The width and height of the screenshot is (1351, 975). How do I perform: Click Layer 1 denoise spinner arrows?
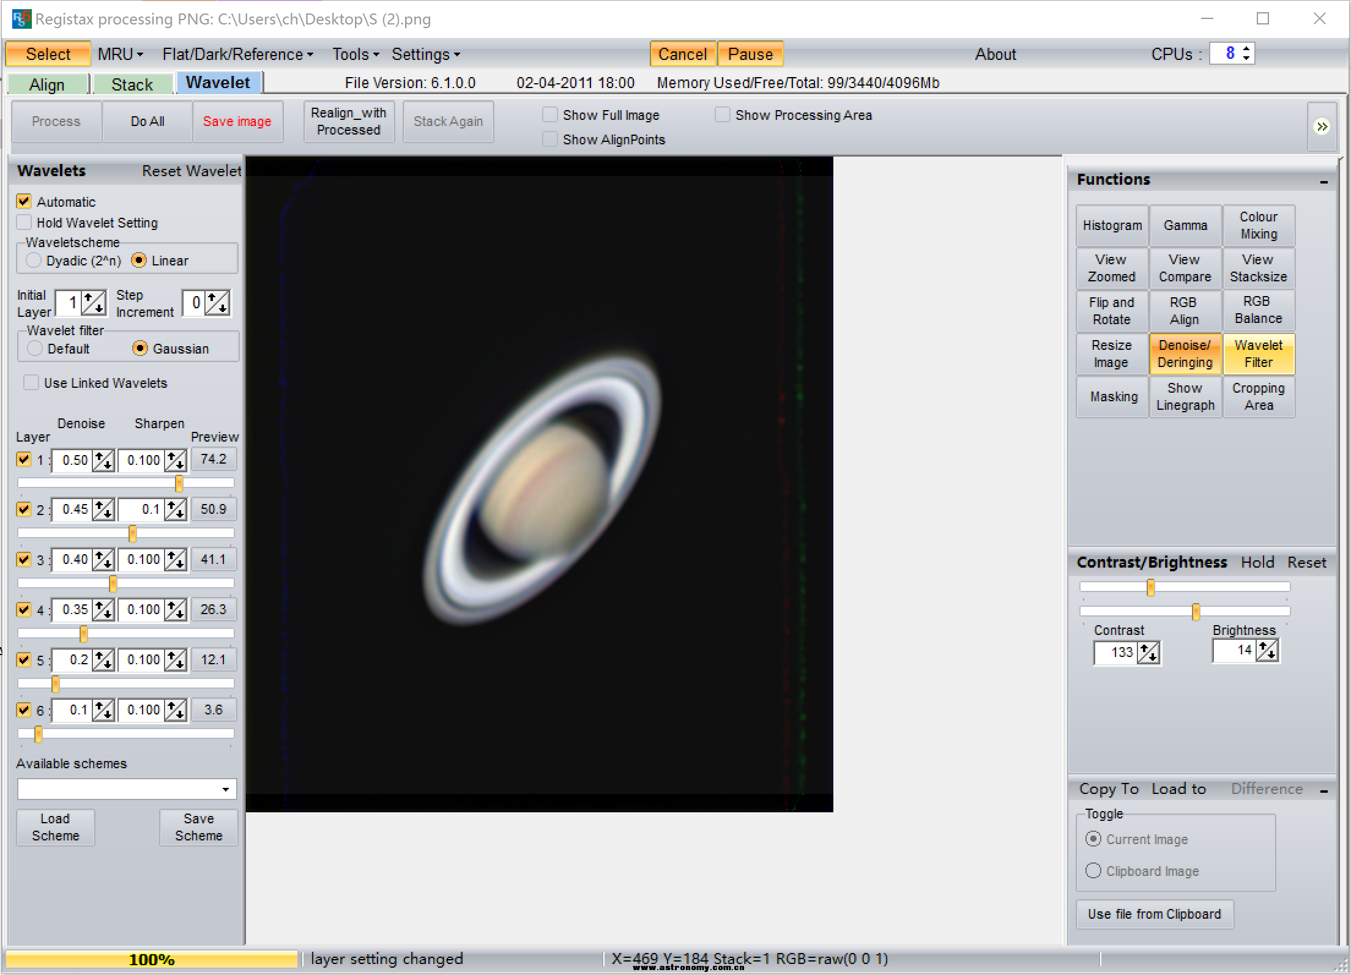[x=103, y=460]
